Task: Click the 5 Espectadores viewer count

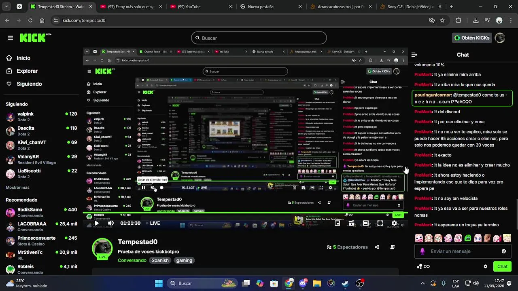Action: pyautogui.click(x=347, y=247)
